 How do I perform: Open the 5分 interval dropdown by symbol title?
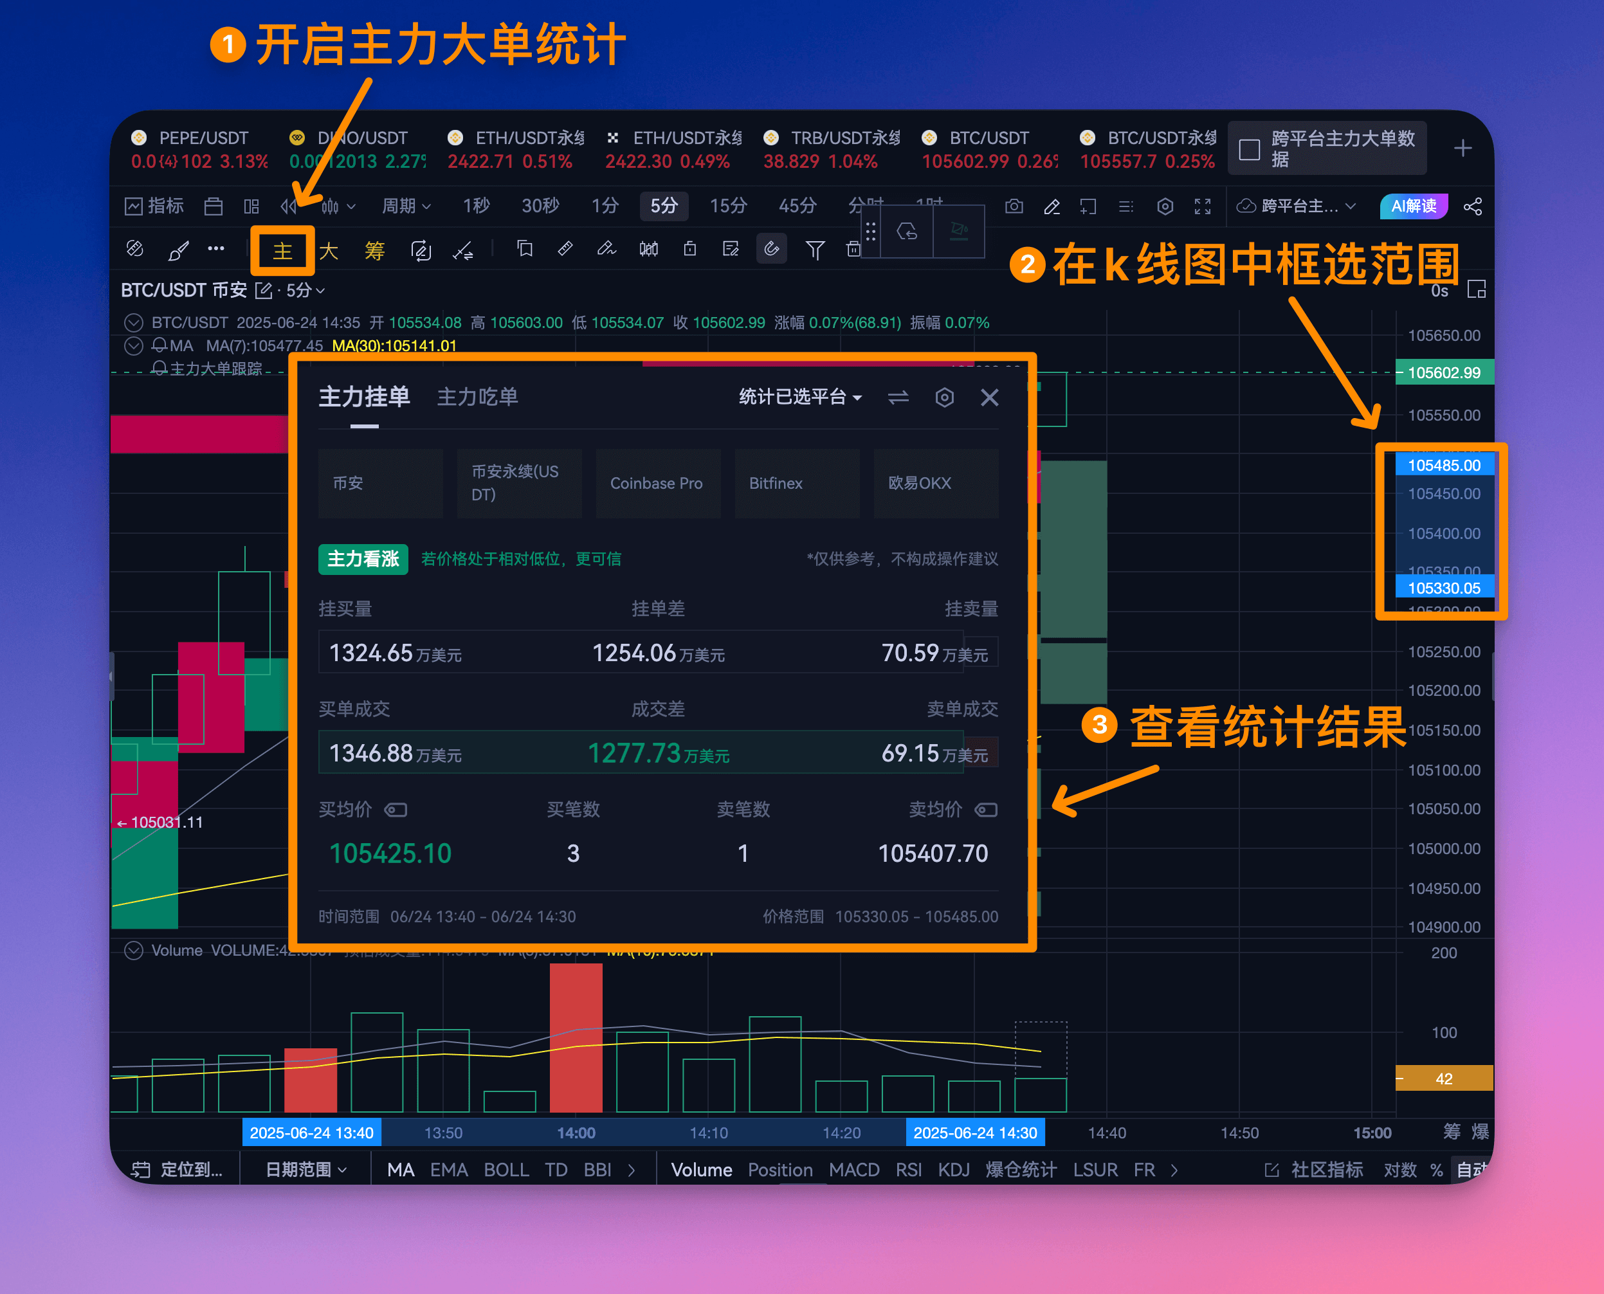click(305, 291)
